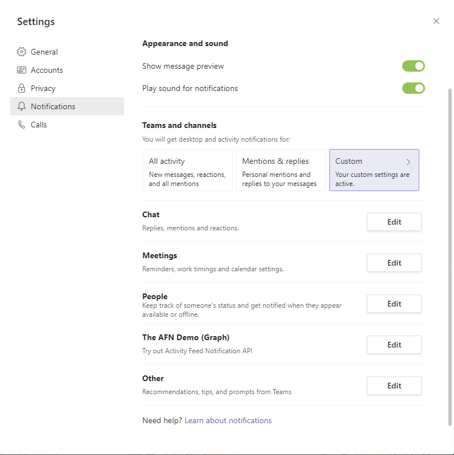Choose Mentions & replies notifications
The width and height of the screenshot is (454, 455).
(x=281, y=169)
